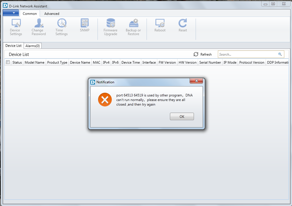Open the blue application menu dropdown
Image resolution: width=292 pixels, height=206 pixels.
(11, 13)
